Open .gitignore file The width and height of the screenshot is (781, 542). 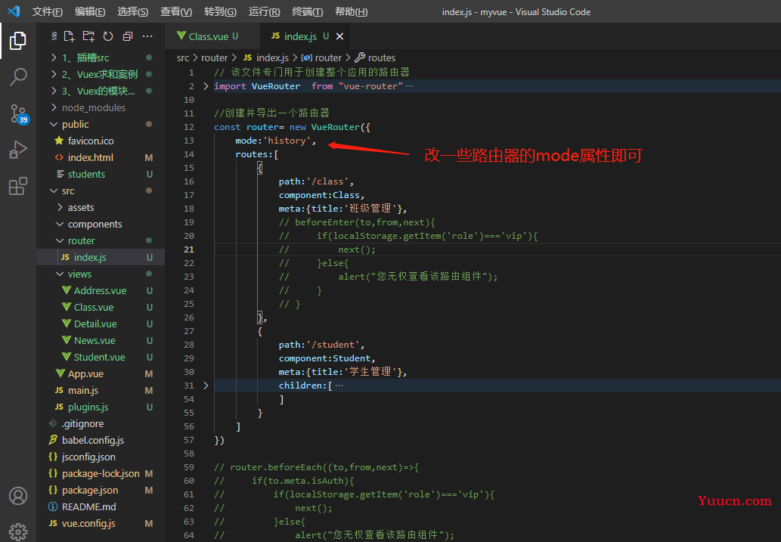[101, 424]
